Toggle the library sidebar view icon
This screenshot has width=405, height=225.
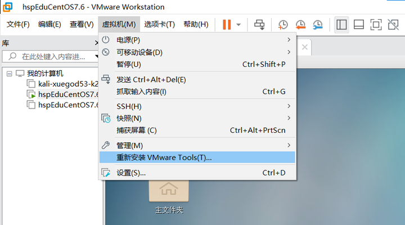point(341,25)
